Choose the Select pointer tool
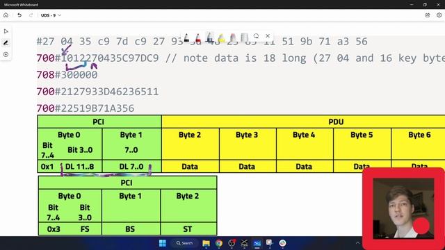The height and width of the screenshot is (250, 445). [x=6, y=31]
